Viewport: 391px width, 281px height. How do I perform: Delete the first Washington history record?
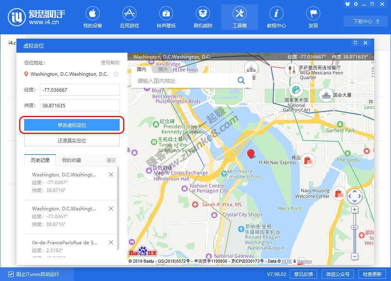point(111,175)
